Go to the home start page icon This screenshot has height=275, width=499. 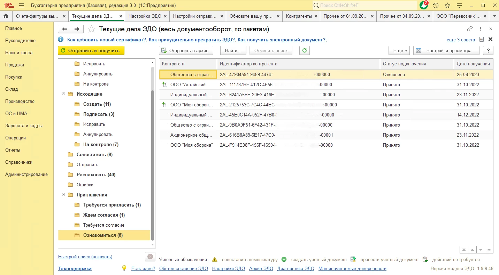tap(6, 16)
